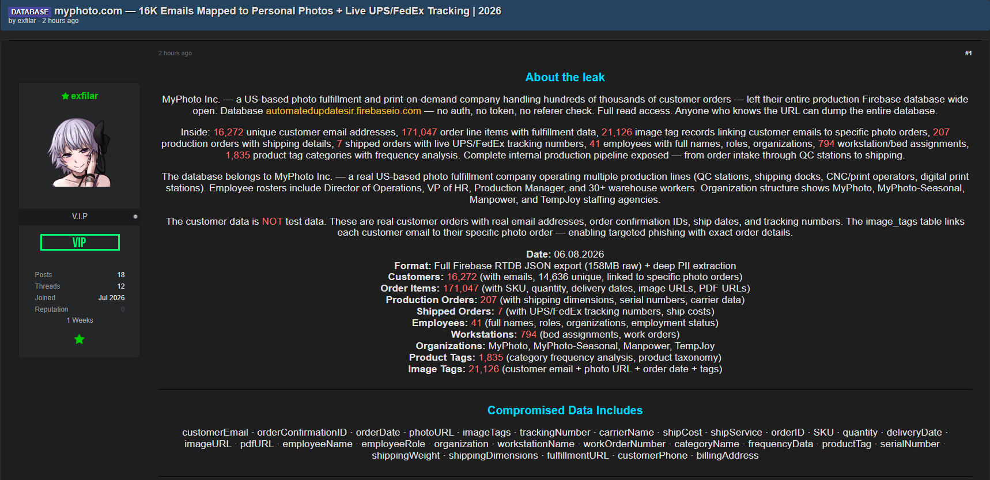
Task: Click the post's "2 hours ago" timestamp
Action: [x=175, y=53]
